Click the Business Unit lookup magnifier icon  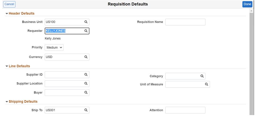tap(86, 22)
